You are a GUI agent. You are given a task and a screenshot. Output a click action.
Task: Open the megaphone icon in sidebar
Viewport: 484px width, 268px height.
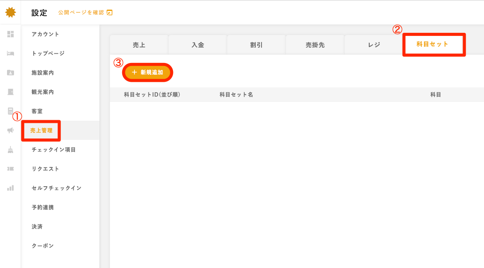[x=11, y=130]
